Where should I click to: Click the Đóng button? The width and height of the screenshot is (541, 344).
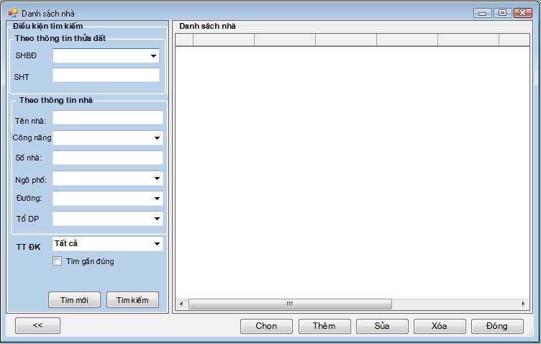click(497, 326)
